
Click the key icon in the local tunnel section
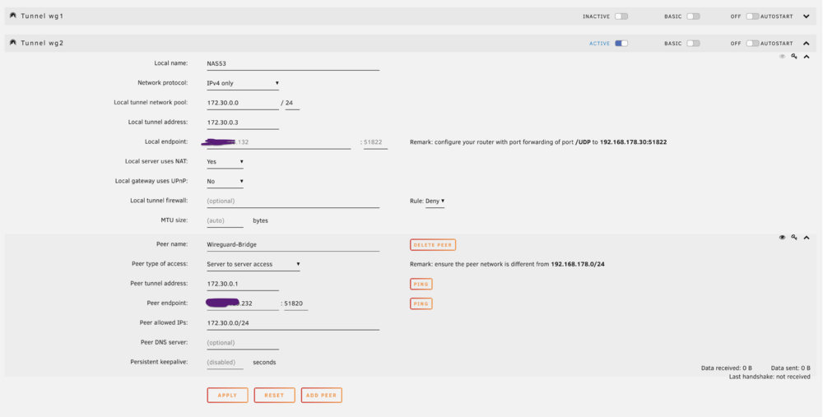coord(795,56)
